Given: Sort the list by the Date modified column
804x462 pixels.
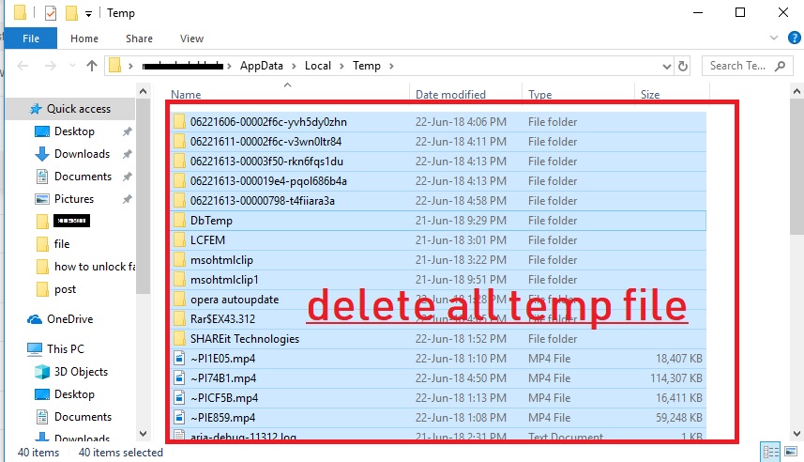Looking at the screenshot, I should 450,94.
